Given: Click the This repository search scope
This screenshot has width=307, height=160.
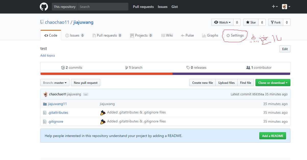Looking at the screenshot, I should click(65, 7).
